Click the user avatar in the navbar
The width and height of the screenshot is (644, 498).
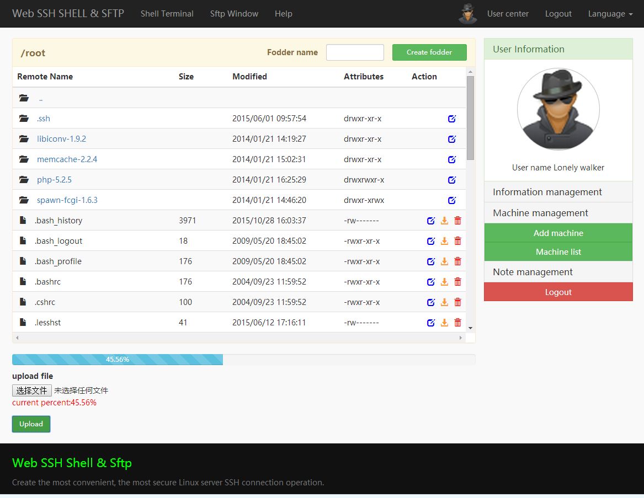pos(467,14)
